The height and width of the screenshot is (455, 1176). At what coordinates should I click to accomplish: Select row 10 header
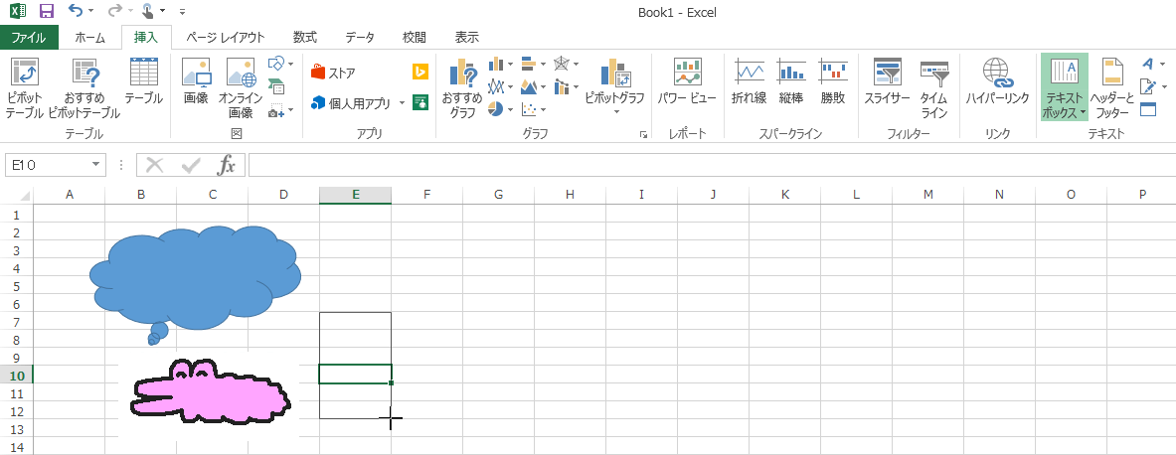click(17, 375)
